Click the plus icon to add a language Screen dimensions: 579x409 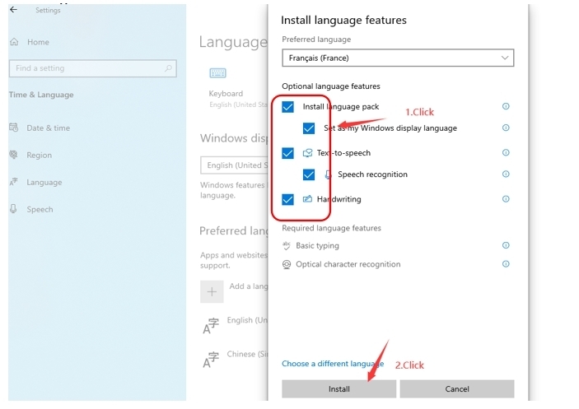(212, 290)
